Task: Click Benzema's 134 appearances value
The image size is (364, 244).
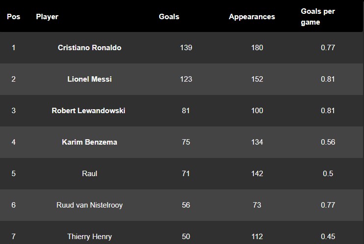Action: (257, 142)
